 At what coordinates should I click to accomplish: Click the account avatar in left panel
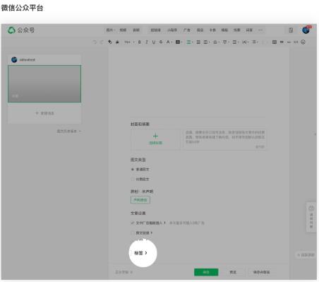(14, 59)
